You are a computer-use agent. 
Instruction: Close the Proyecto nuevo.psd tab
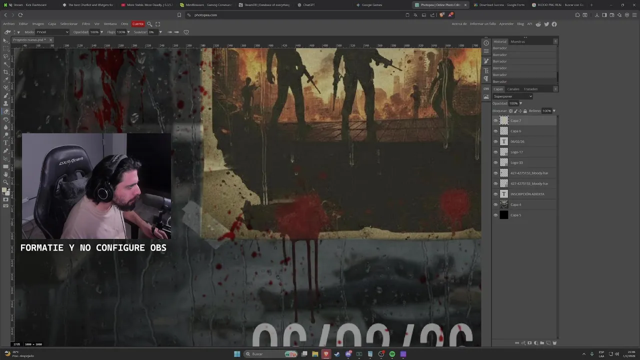50,40
